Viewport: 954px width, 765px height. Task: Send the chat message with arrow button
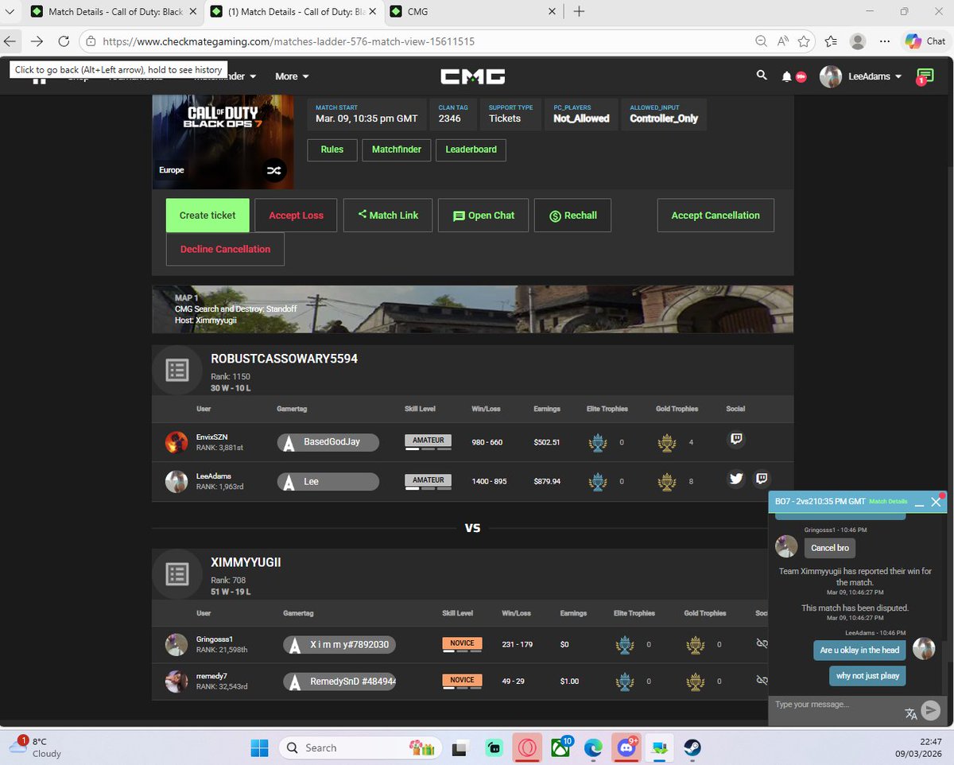[931, 711]
